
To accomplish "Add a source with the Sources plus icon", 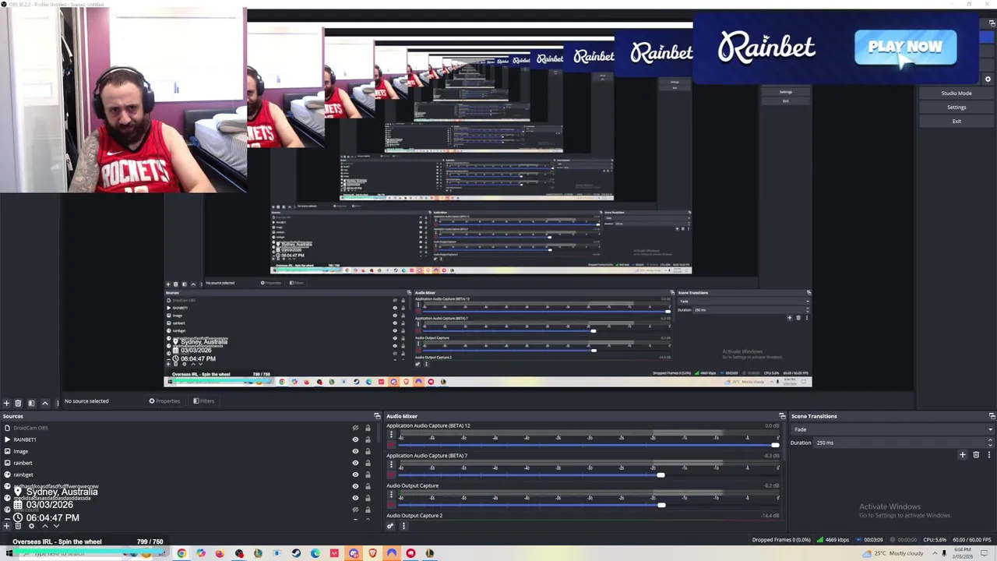I will (x=6, y=526).
